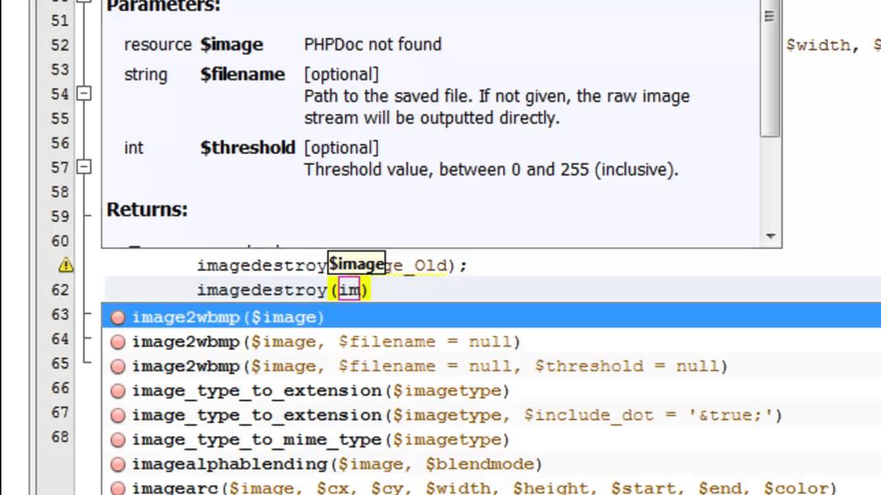Click red icon beside image2wbmp($image)
881x495 pixels.
[x=118, y=317]
